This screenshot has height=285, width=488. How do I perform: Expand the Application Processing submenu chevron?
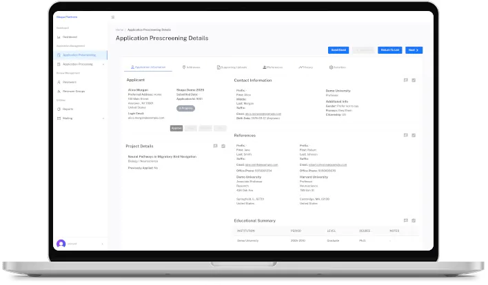pyautogui.click(x=103, y=64)
